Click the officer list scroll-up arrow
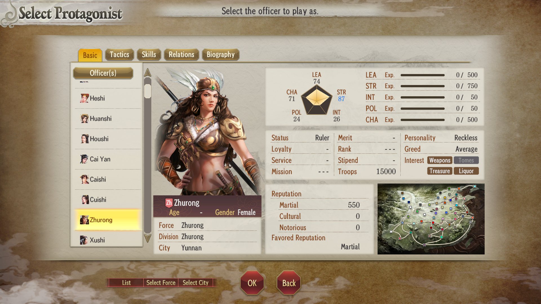The width and height of the screenshot is (541, 304). point(148,73)
